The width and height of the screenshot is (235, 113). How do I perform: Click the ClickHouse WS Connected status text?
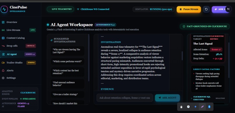(95, 9)
